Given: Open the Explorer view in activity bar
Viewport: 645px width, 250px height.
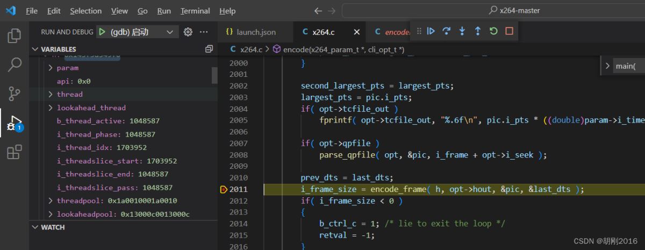Looking at the screenshot, I should pyautogui.click(x=15, y=37).
